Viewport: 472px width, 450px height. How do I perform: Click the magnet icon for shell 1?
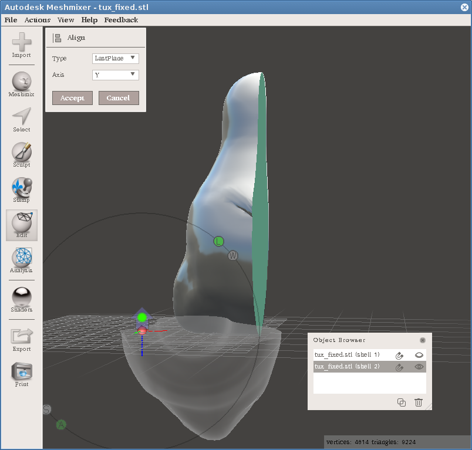pos(399,356)
